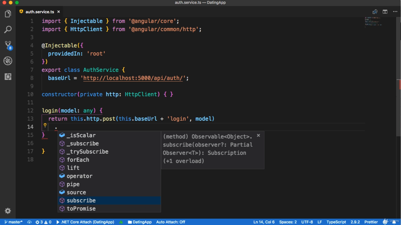Open the Open Changes compare icon

click(x=375, y=12)
